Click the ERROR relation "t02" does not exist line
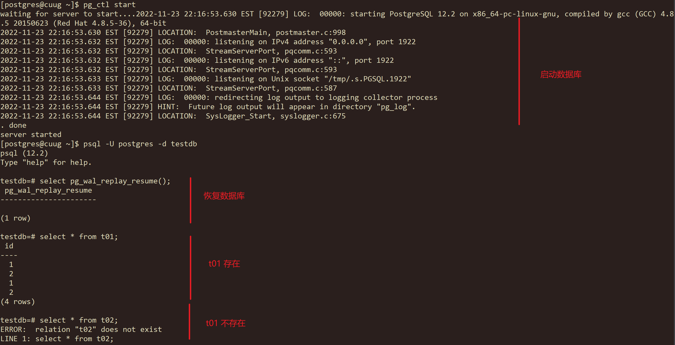The height and width of the screenshot is (345, 675). tap(81, 329)
